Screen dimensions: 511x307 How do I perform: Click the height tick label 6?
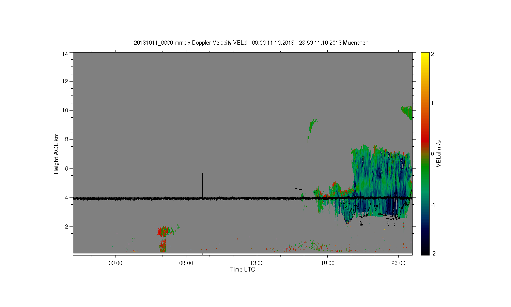pos(66,168)
